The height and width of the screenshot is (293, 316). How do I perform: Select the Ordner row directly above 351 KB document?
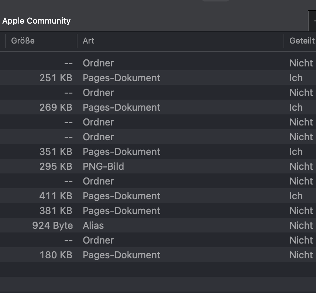point(98,137)
